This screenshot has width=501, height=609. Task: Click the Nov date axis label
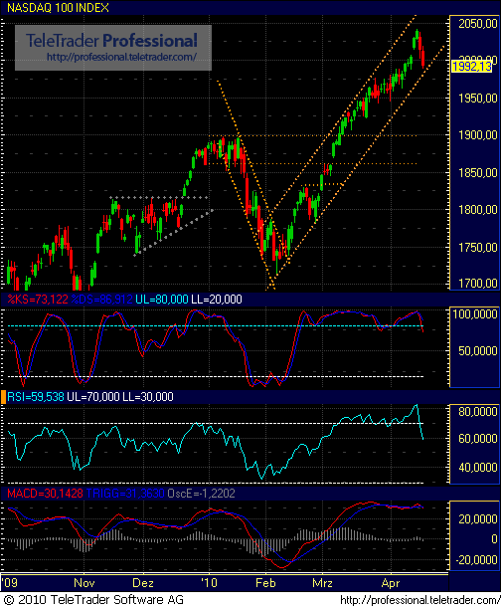pos(84,583)
